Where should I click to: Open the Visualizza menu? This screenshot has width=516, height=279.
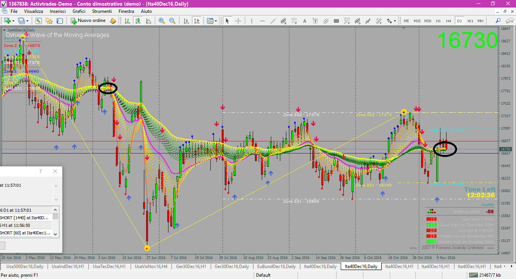[34, 11]
